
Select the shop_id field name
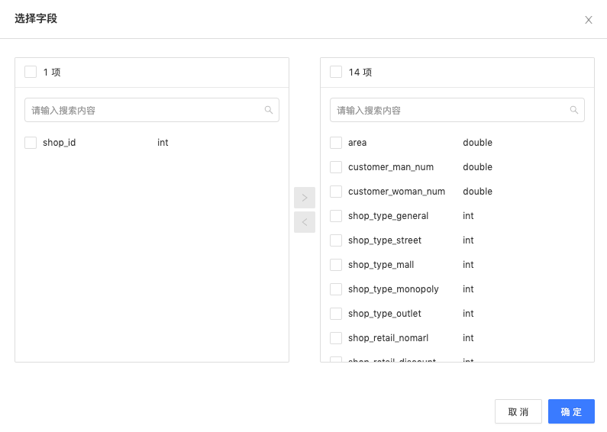[x=60, y=143]
